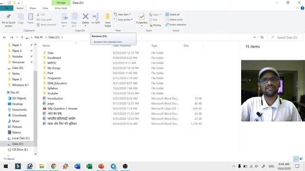
Task: Click Select all in ribbon
Action: (173, 15)
